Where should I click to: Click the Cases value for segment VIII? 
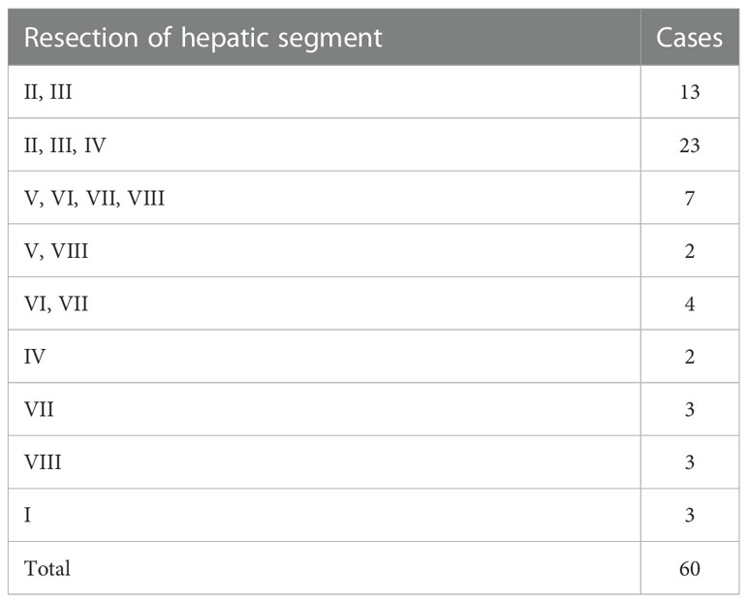689,462
